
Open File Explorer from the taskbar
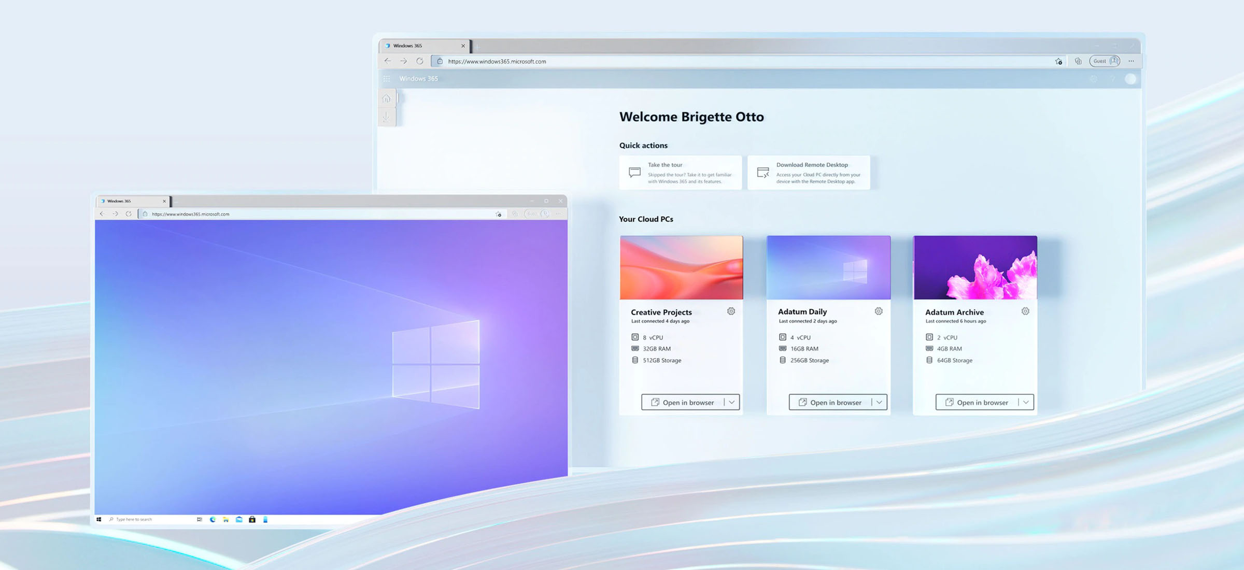coord(226,519)
